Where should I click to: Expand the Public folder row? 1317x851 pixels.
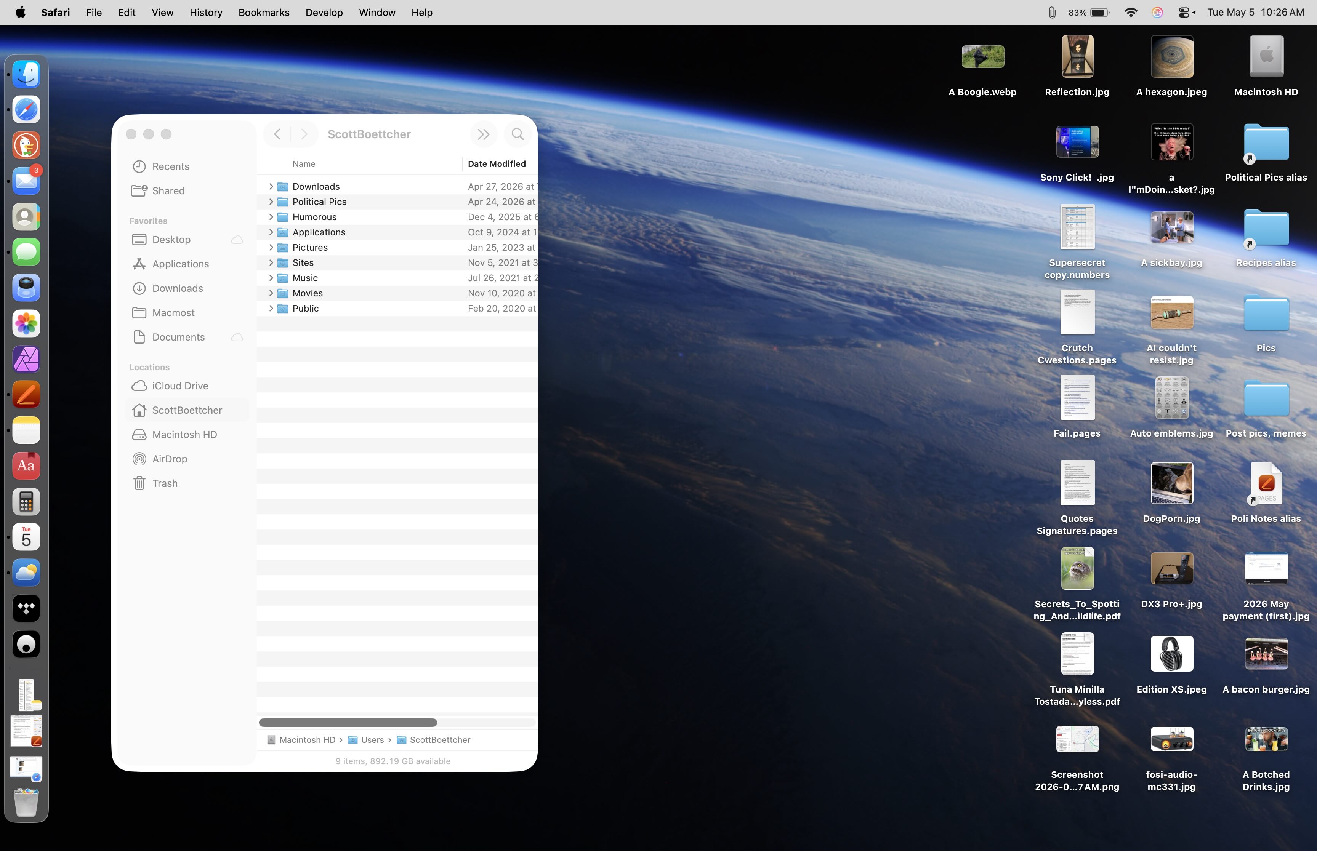pos(271,308)
